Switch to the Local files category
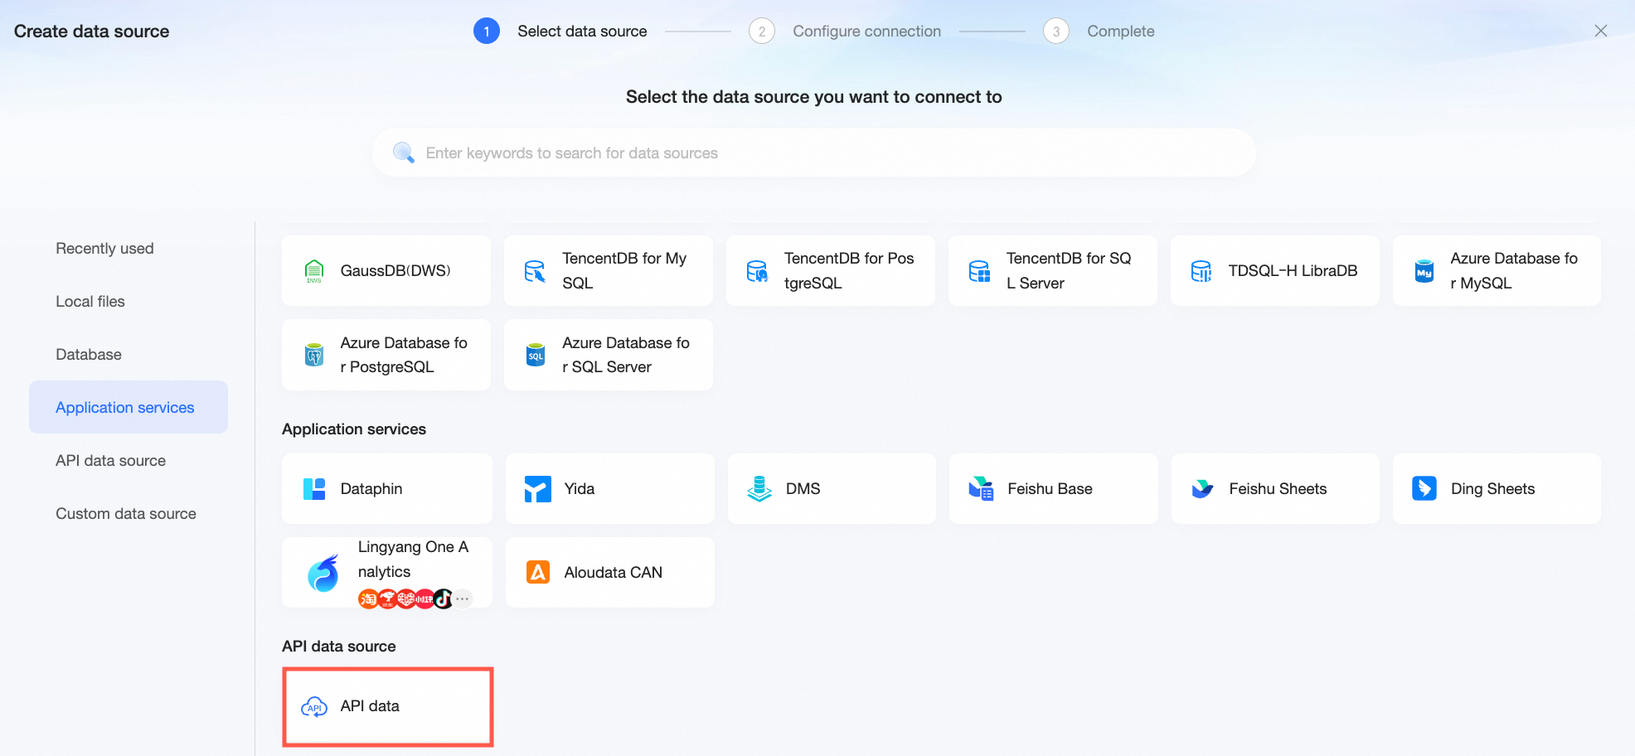 129,302
